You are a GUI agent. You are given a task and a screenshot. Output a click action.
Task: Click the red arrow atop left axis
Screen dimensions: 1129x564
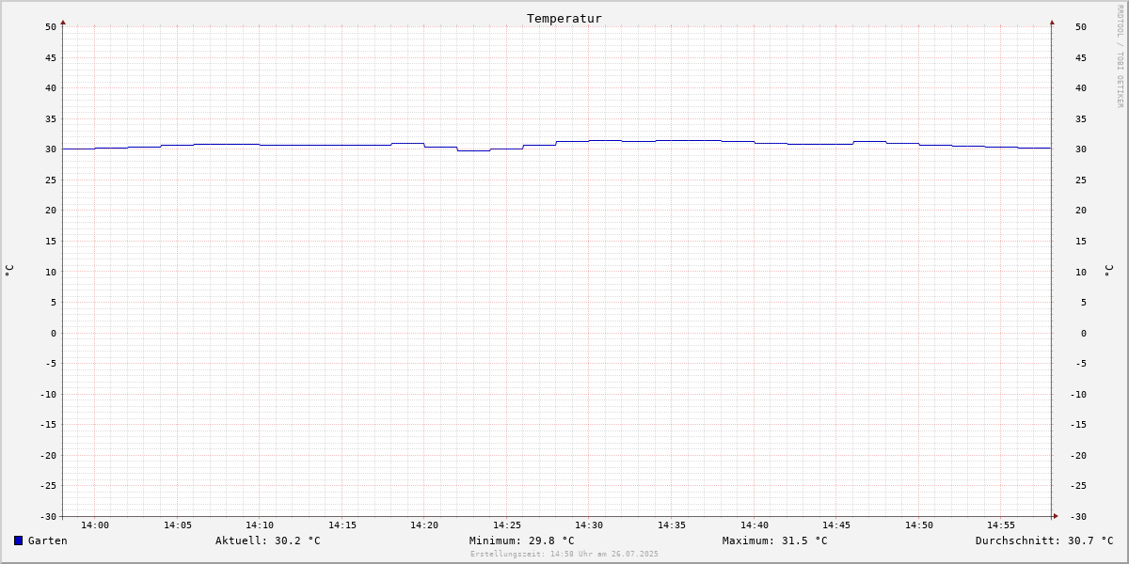tap(63, 22)
